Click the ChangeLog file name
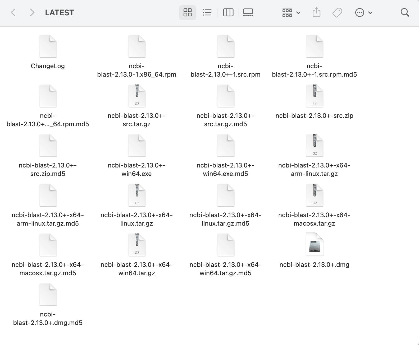The height and width of the screenshot is (345, 419). point(48,66)
